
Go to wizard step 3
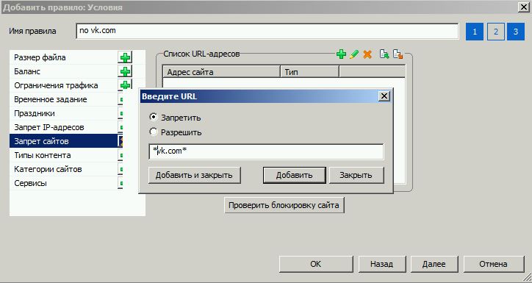point(516,32)
